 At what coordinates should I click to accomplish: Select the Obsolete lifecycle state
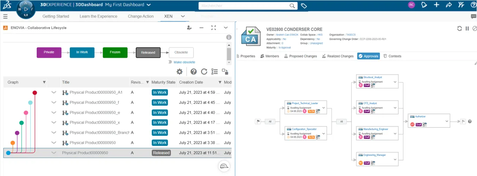tap(181, 52)
